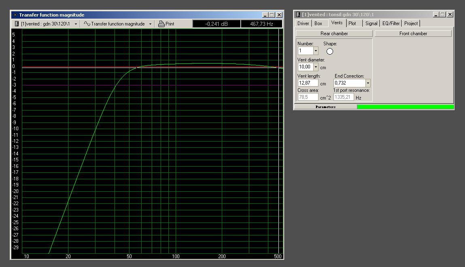Select the Box tab

[318, 23]
